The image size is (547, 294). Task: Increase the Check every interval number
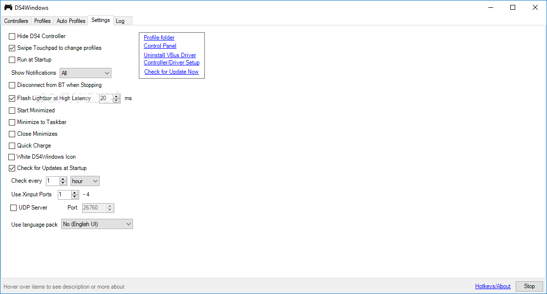(x=63, y=179)
